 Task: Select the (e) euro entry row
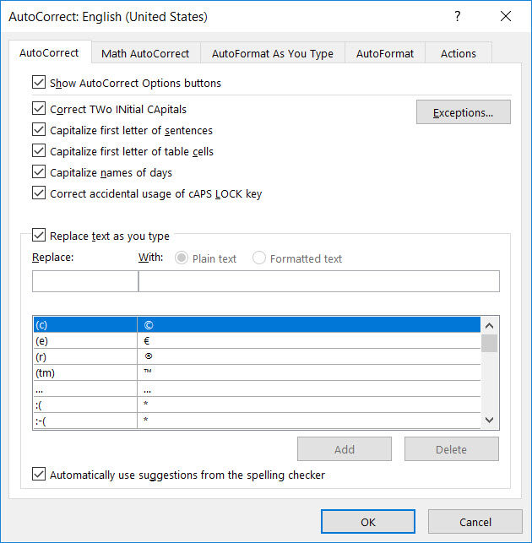coord(257,341)
